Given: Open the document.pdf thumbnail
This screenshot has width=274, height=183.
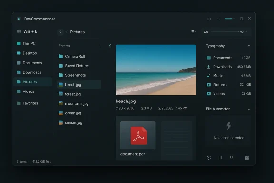Looking at the screenshot, I should click(137, 135).
